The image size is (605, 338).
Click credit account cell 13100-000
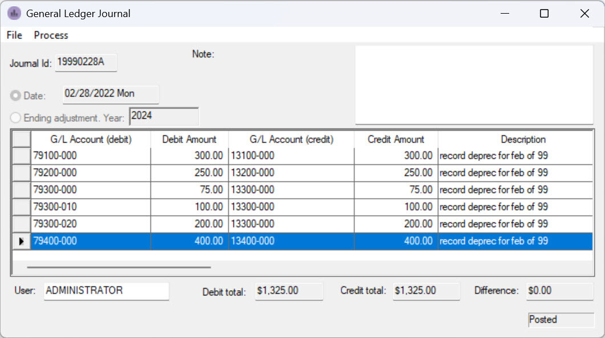click(x=291, y=156)
